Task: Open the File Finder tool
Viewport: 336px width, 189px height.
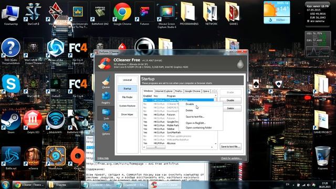Action: (x=127, y=97)
